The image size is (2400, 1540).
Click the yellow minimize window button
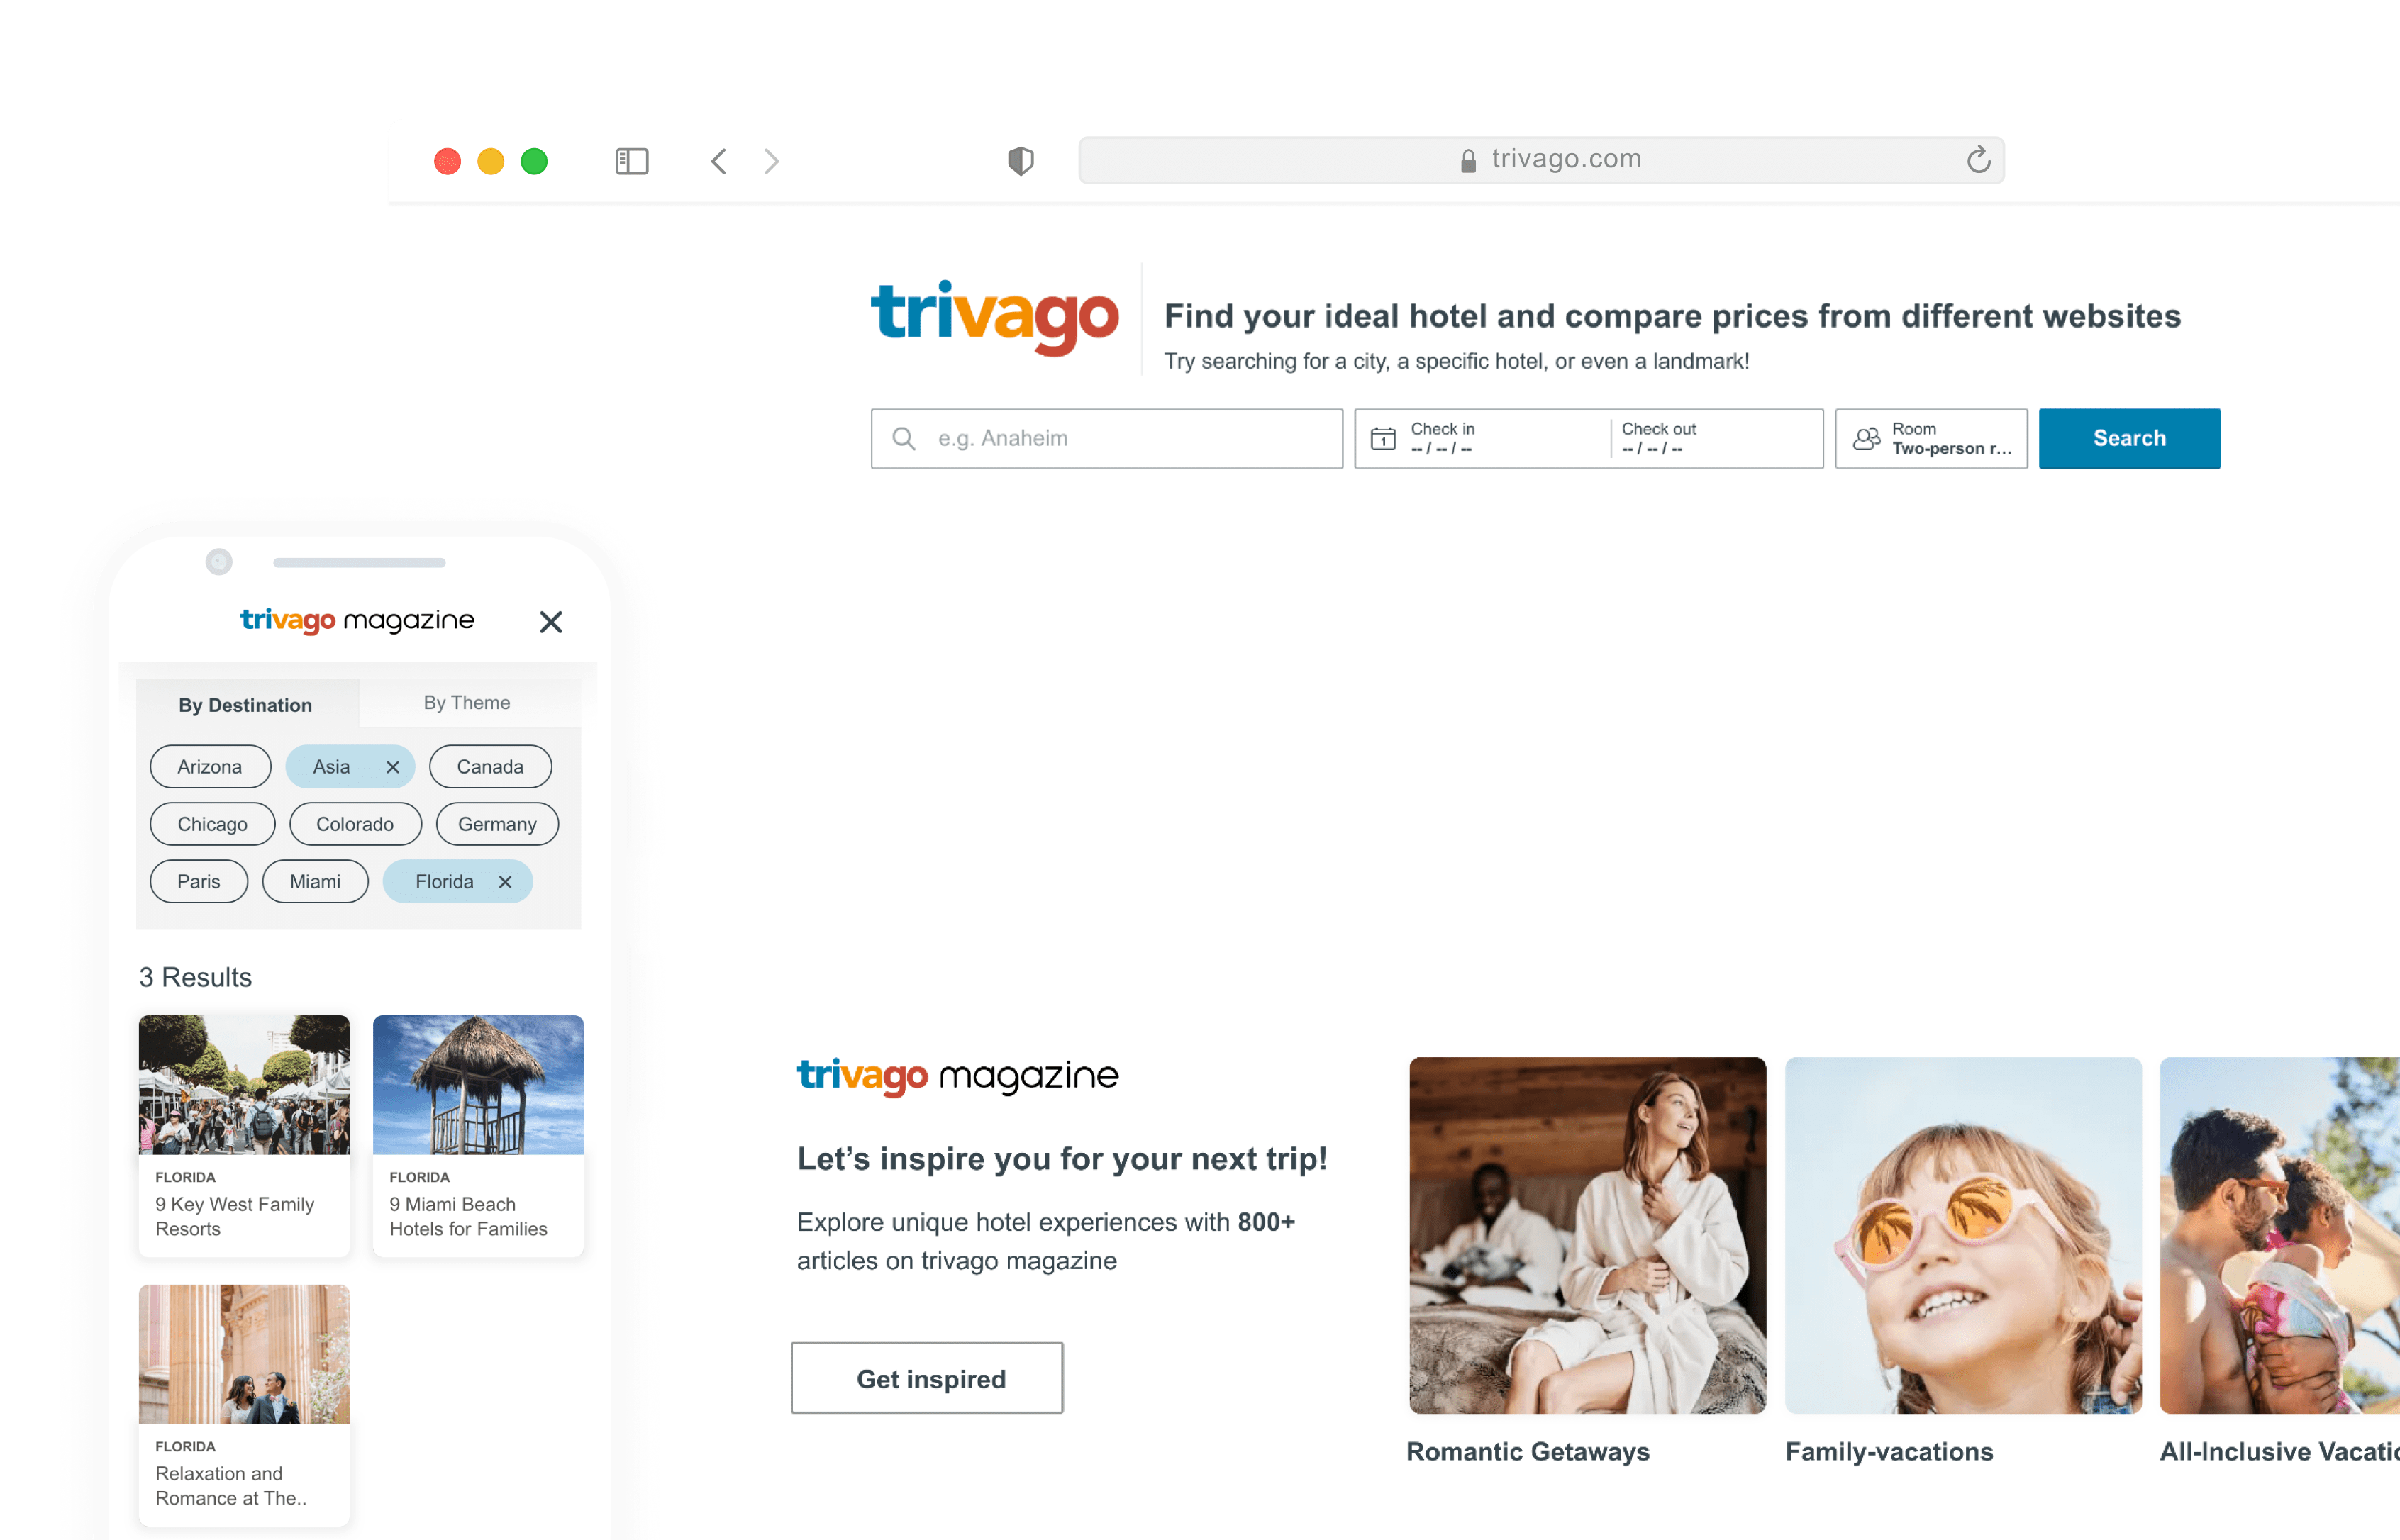[x=491, y=161]
